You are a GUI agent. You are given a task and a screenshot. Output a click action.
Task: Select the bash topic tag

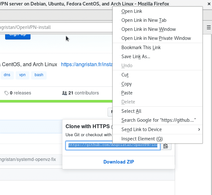(x=39, y=75)
